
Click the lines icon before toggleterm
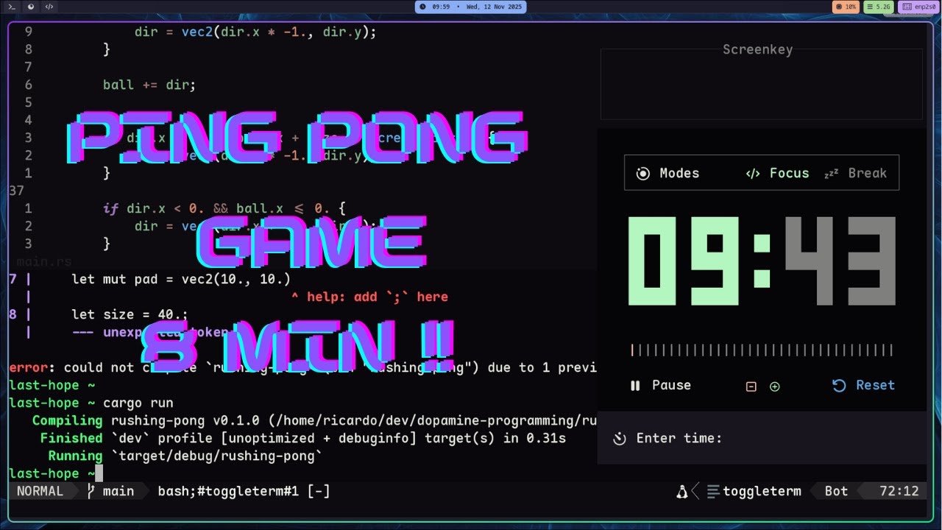(x=712, y=491)
